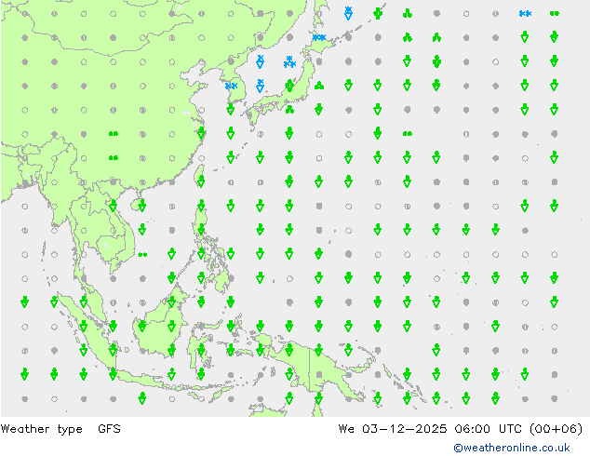This screenshot has width=590, height=456.
Task: Click the weatheronline.co.uk credit text
Action: [x=512, y=448]
